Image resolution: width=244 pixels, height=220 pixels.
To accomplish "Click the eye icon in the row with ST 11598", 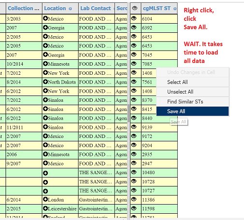I will [134, 208].
